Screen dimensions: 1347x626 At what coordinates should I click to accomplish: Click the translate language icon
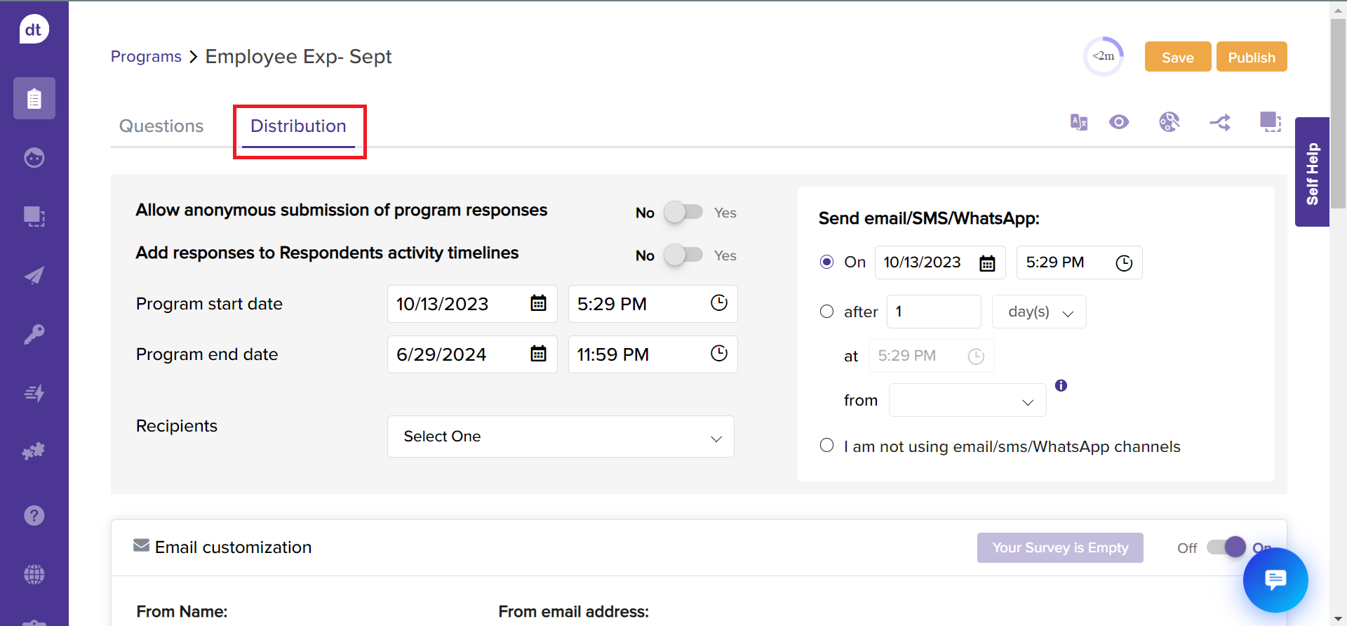pyautogui.click(x=1078, y=122)
